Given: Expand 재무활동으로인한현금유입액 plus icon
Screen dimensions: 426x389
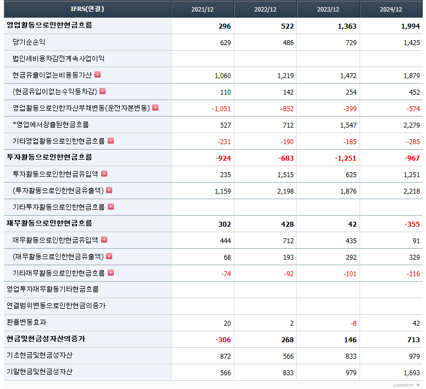Looking at the screenshot, I should tap(104, 240).
